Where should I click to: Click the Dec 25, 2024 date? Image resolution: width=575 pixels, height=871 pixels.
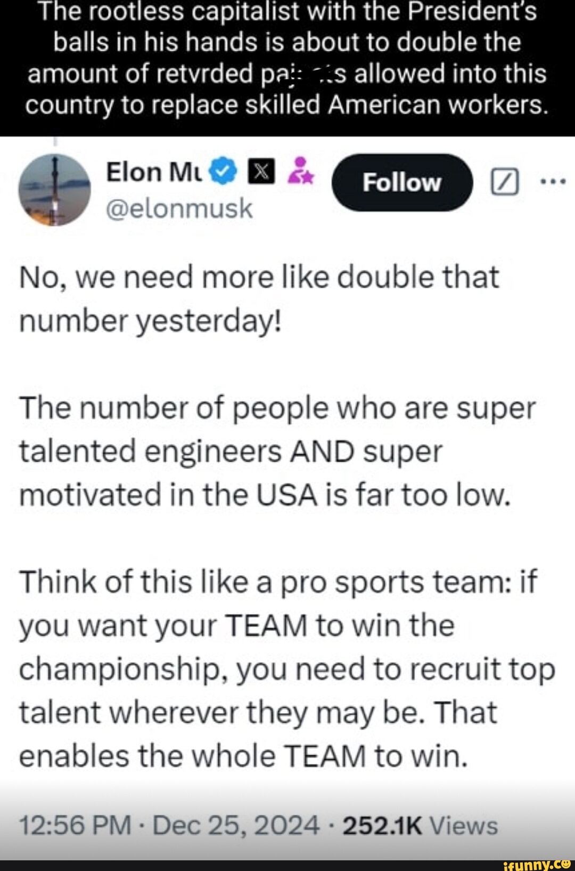click(x=236, y=826)
